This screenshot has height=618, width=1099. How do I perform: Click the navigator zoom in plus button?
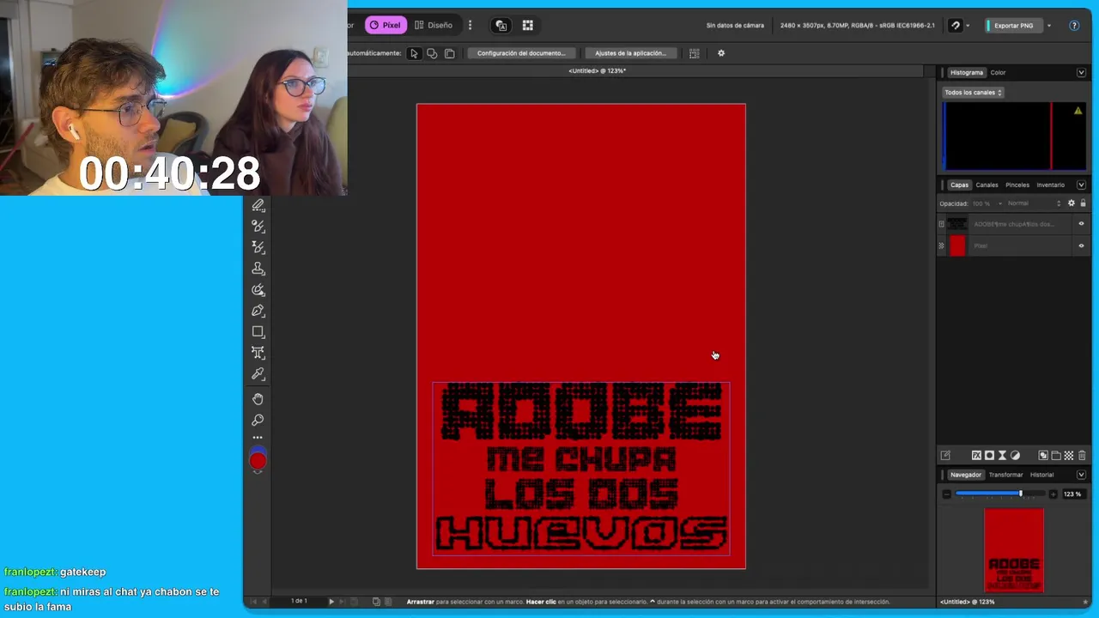point(1053,494)
